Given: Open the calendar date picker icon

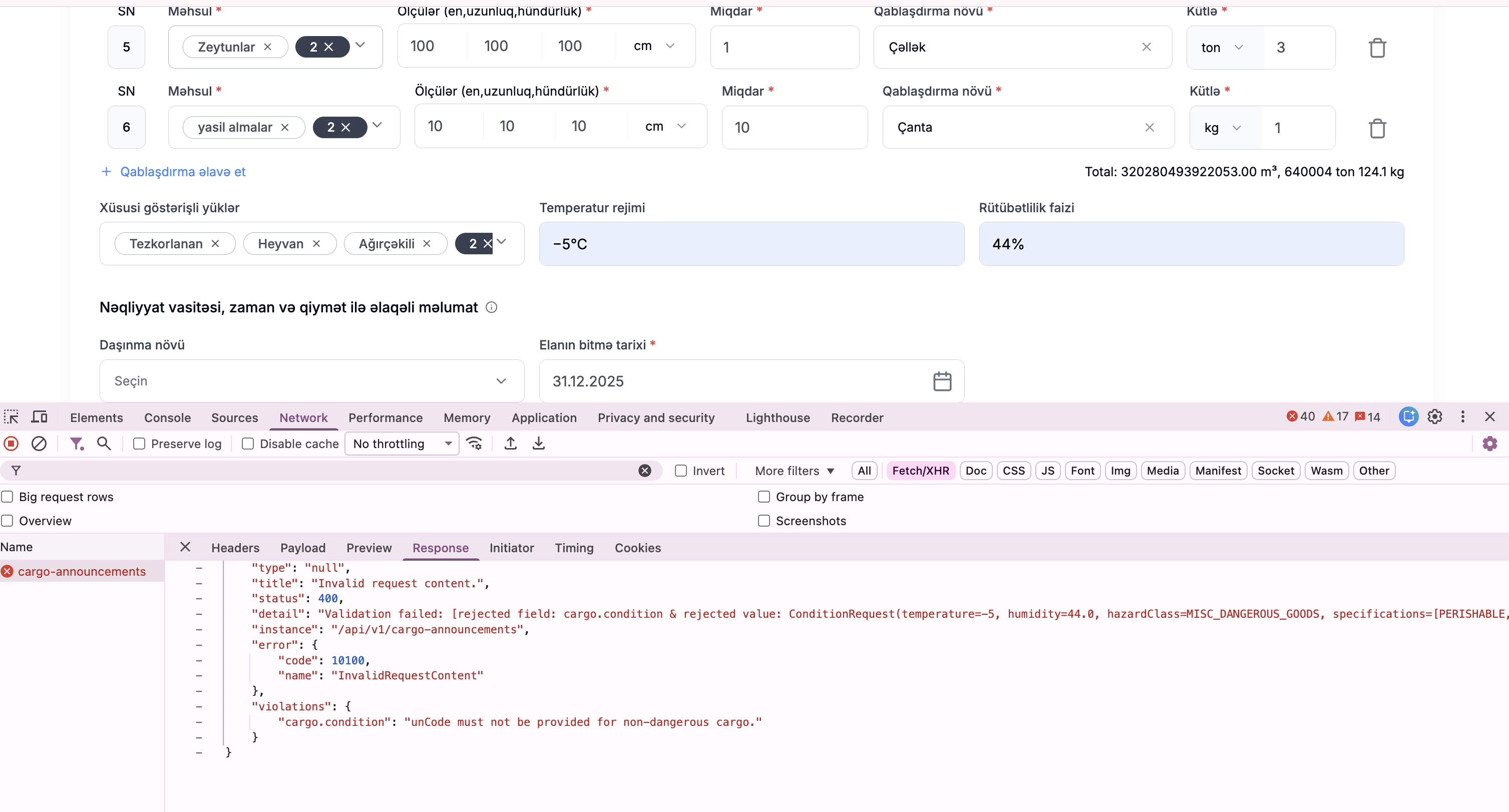Looking at the screenshot, I should tap(942, 381).
